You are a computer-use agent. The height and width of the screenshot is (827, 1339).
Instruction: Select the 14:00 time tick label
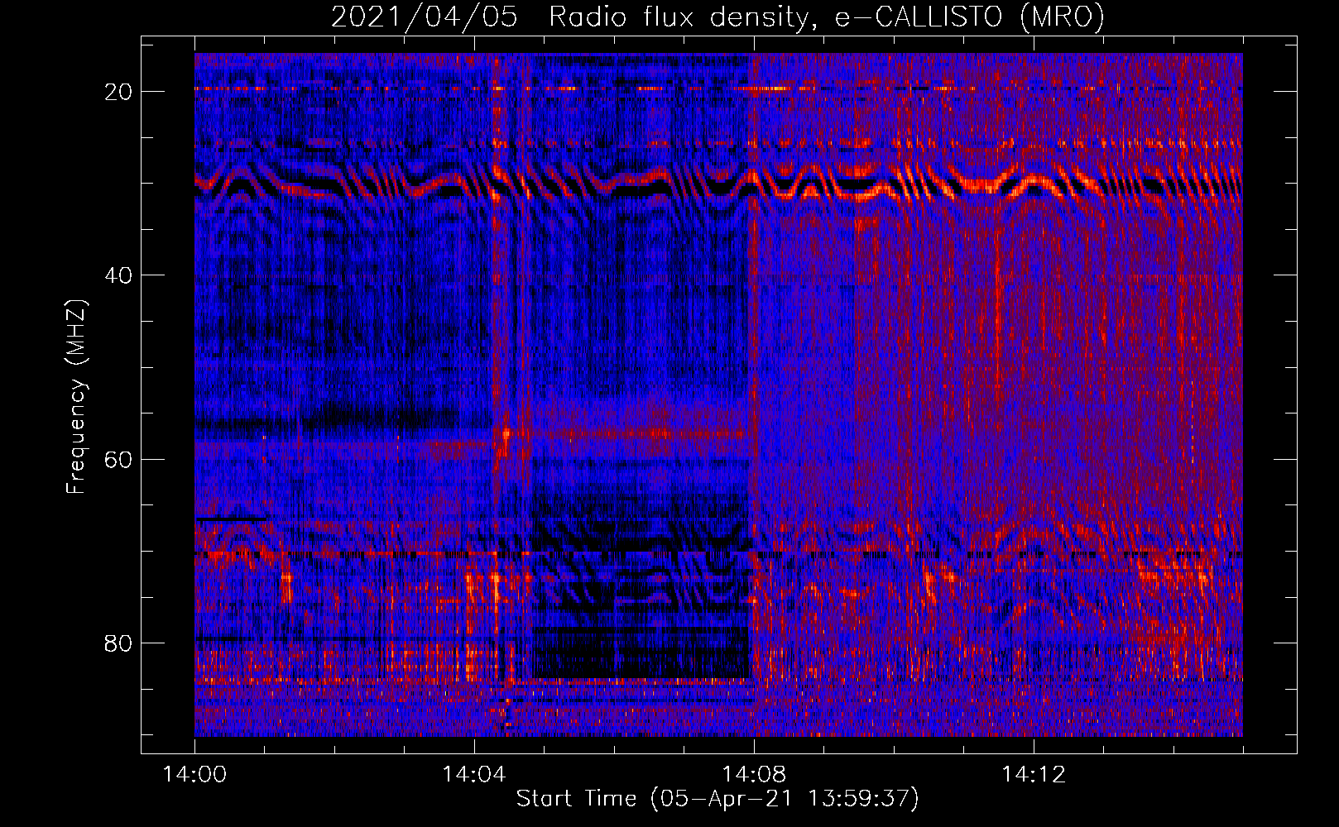pyautogui.click(x=194, y=775)
